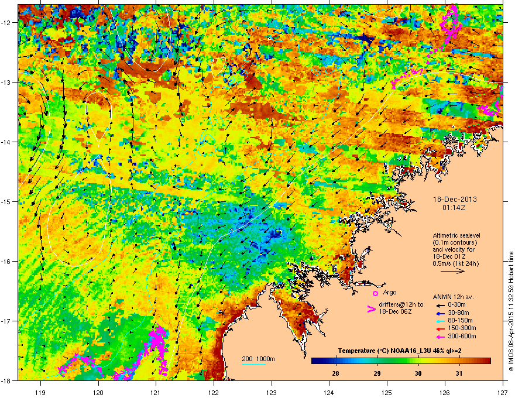Click the colorbar tick label 29
Screen dimensions: 515x398
(x=377, y=373)
